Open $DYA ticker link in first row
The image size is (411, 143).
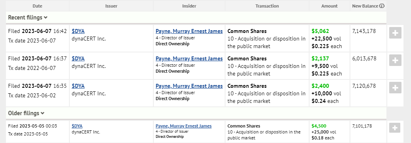(78, 31)
